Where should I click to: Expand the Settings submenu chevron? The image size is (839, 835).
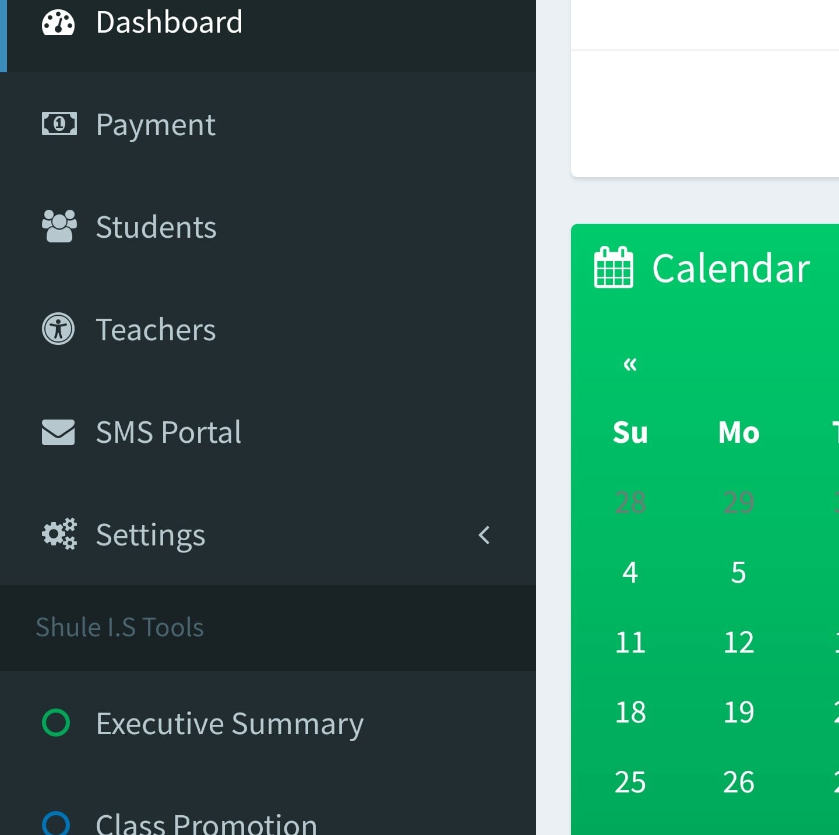(x=484, y=535)
